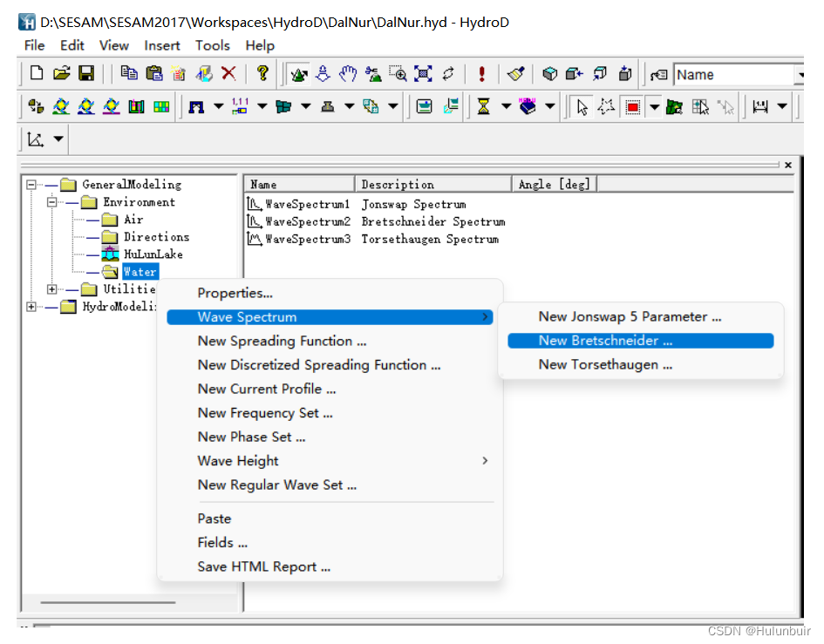Open the Insert menu
This screenshot has width=824, height=644.
tap(162, 45)
